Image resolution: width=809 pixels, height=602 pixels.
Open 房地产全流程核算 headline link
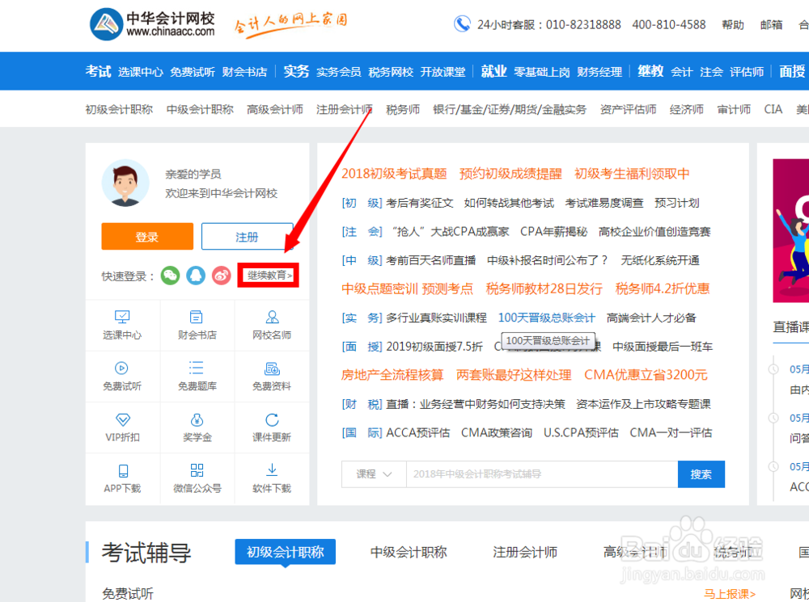point(392,375)
